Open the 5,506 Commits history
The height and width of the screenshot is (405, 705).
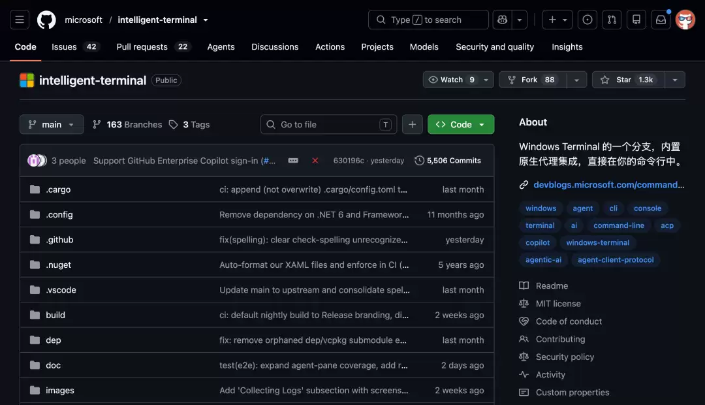(x=448, y=161)
